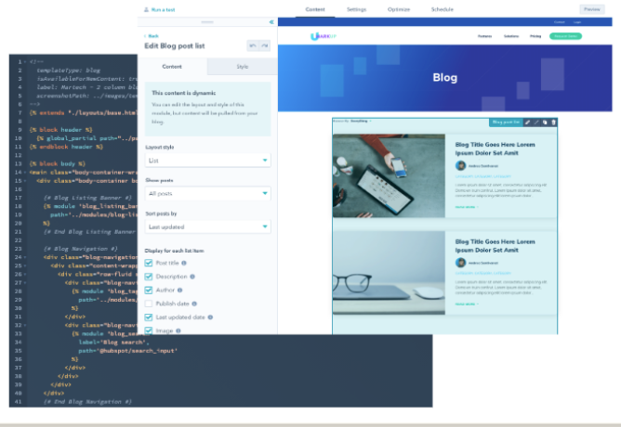Image resolution: width=621 pixels, height=427 pixels.
Task: Switch to the Optimize tab
Action: coord(399,9)
